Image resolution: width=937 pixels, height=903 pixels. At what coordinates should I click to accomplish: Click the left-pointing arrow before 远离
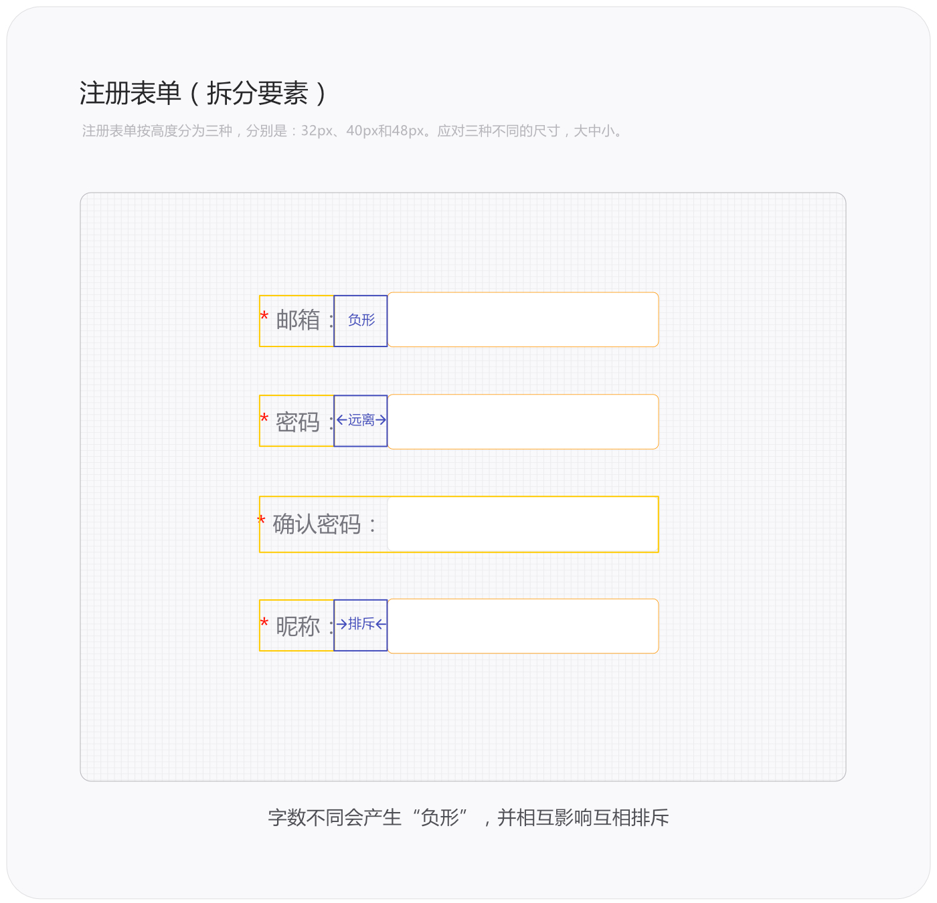341,420
